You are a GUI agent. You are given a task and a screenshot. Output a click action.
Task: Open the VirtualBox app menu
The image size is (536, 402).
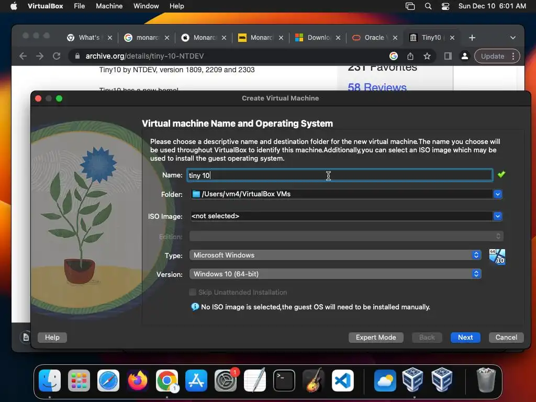coord(45,6)
